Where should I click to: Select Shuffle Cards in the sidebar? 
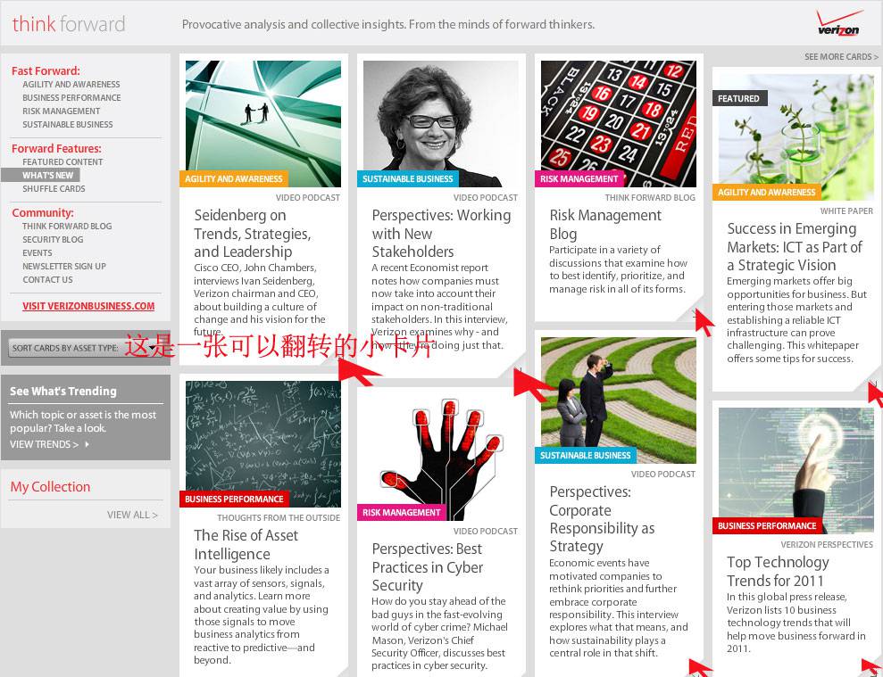[54, 189]
